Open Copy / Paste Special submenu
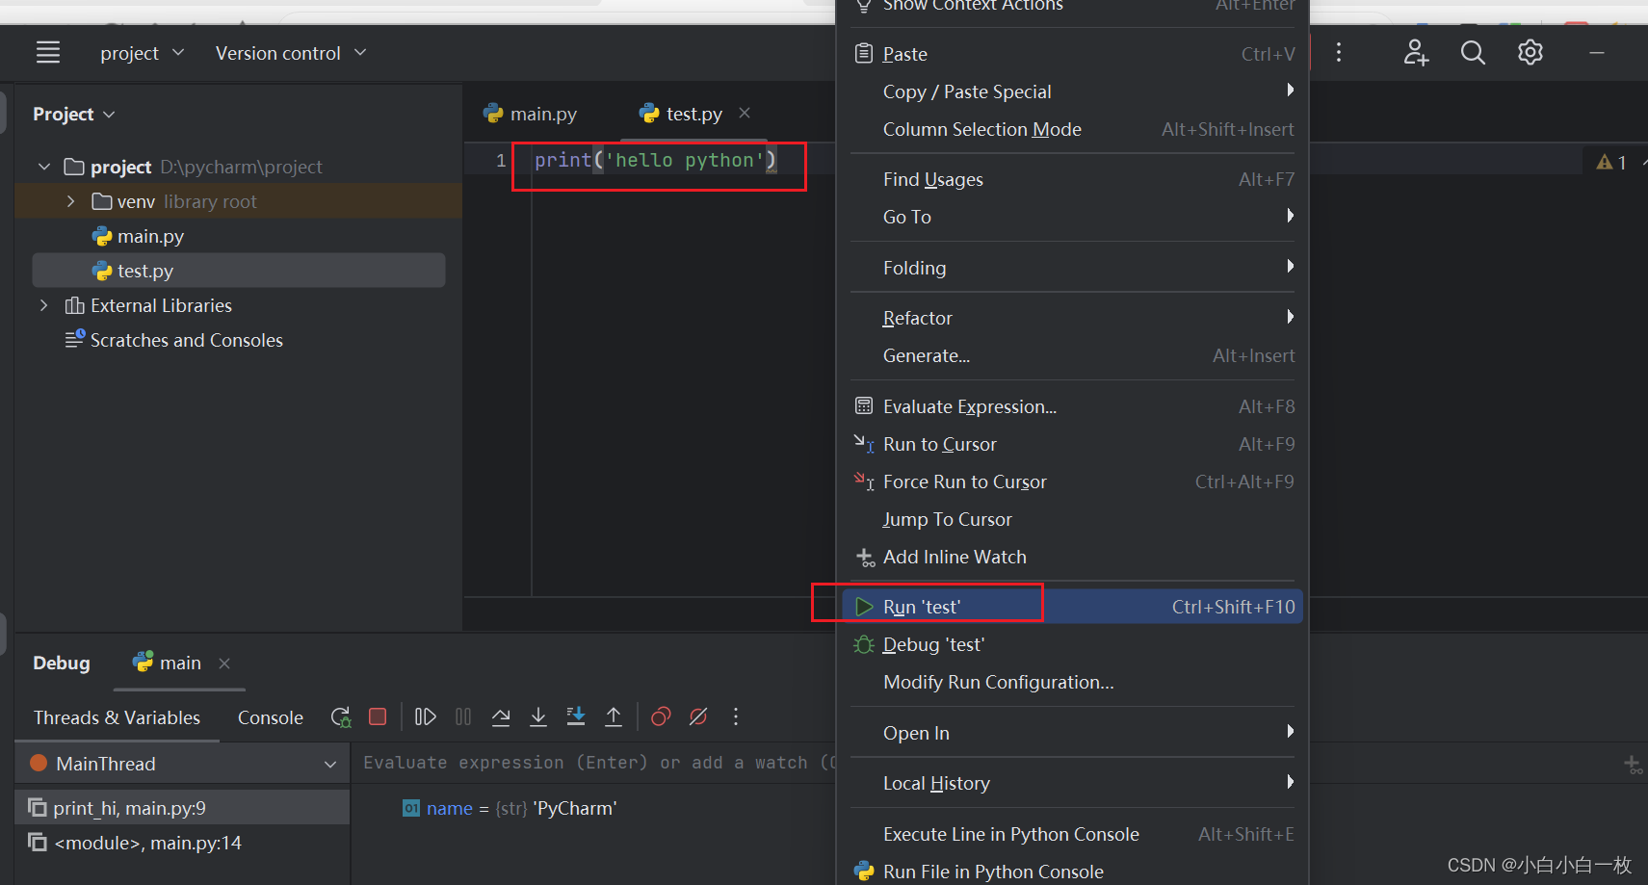The height and width of the screenshot is (885, 1648). point(1074,91)
